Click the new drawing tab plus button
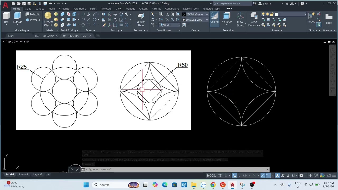 [x=98, y=36]
